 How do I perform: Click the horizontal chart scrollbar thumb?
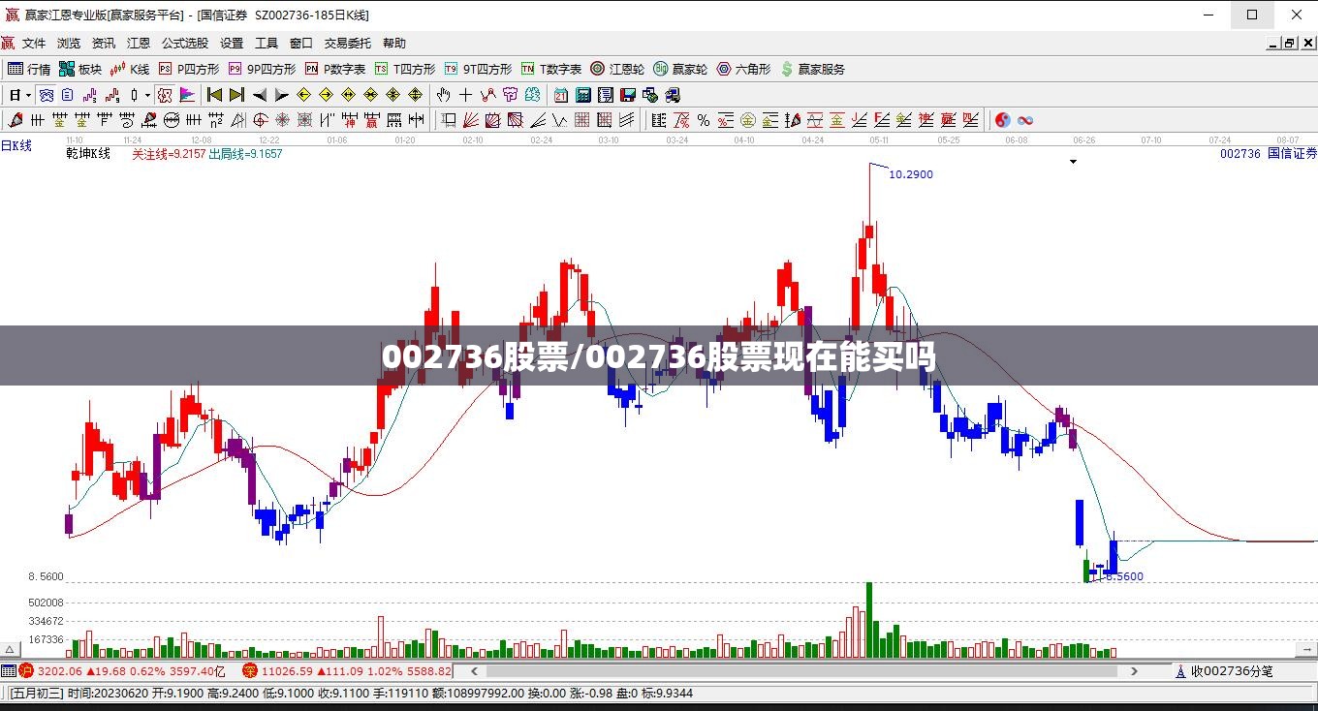click(800, 670)
